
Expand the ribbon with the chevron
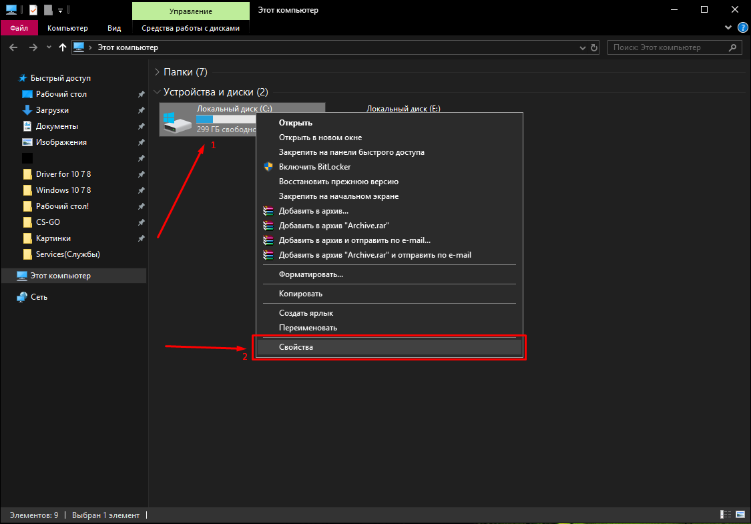728,28
